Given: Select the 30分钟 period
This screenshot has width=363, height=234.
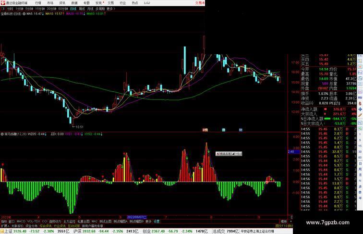Looking at the screenshot, I should tap(51, 9).
